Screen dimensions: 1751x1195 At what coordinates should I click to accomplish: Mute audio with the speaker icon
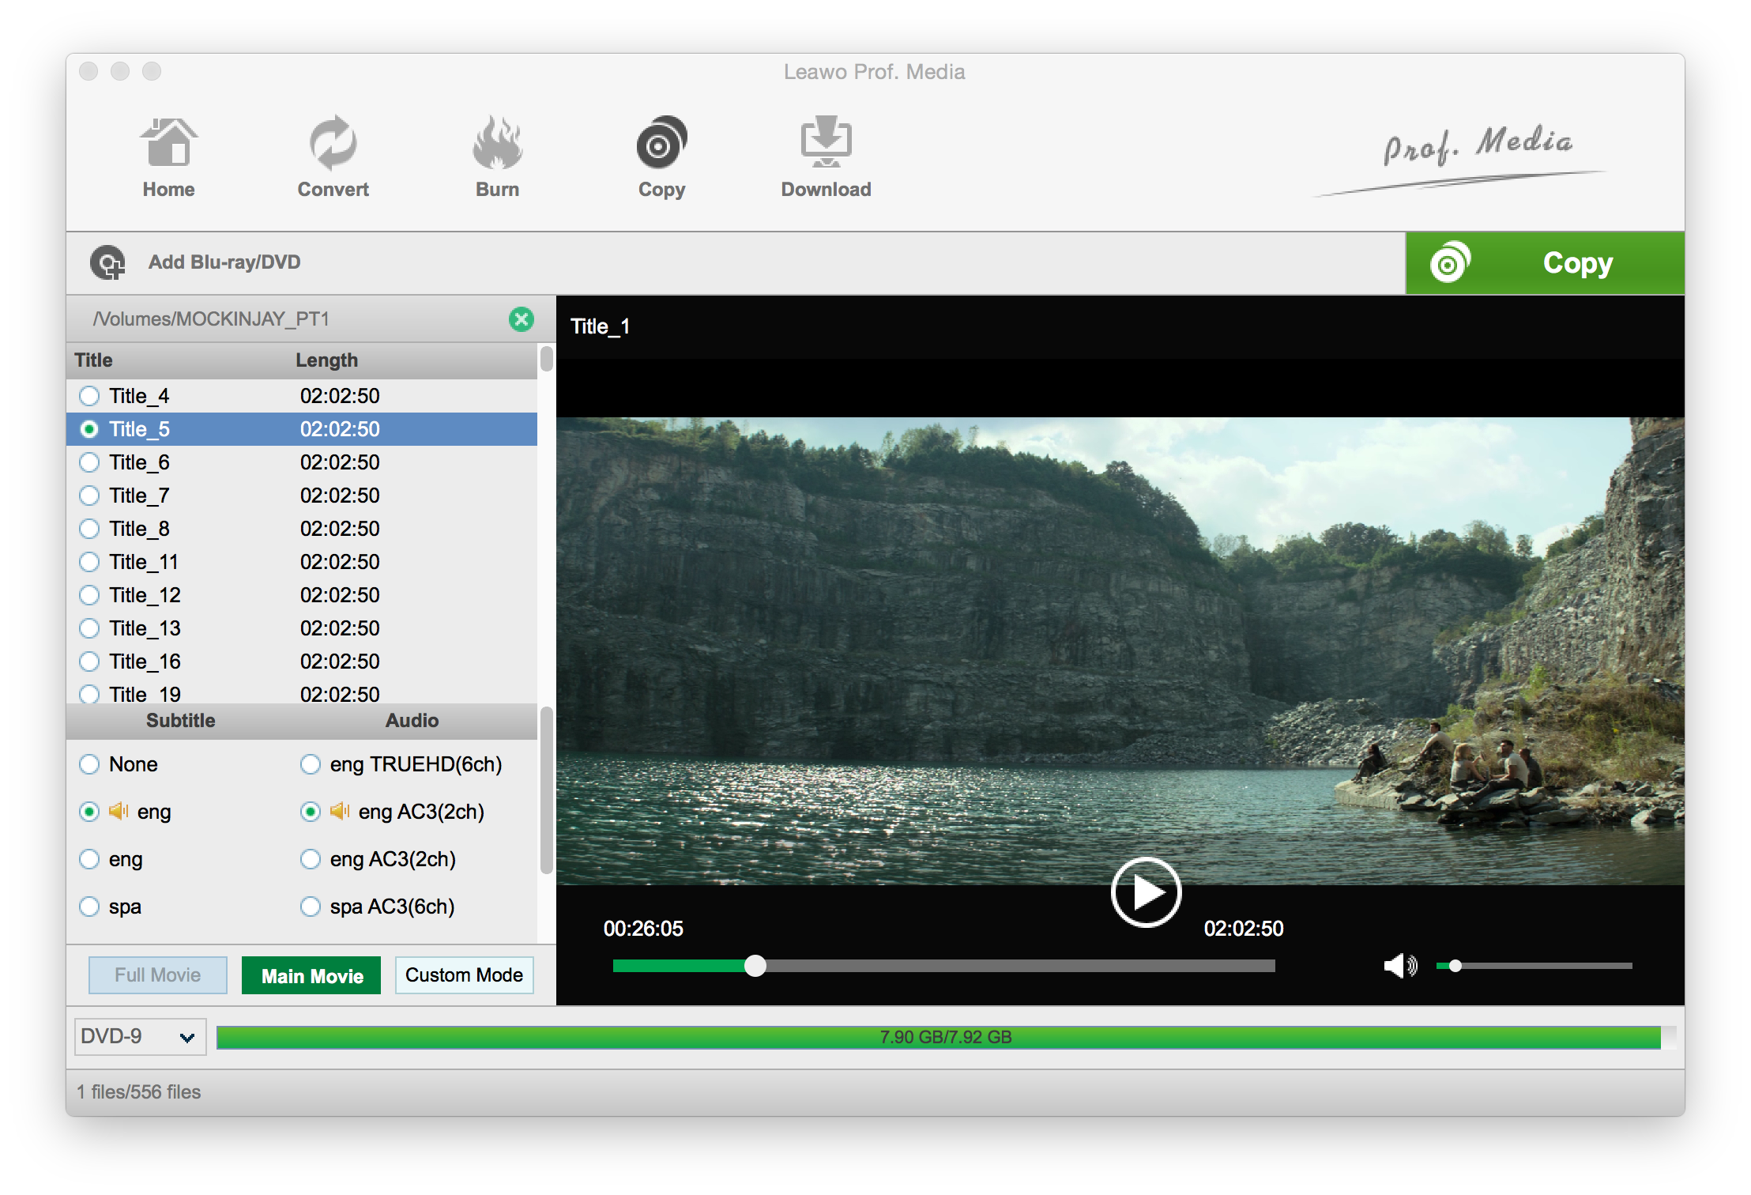coord(1400,966)
